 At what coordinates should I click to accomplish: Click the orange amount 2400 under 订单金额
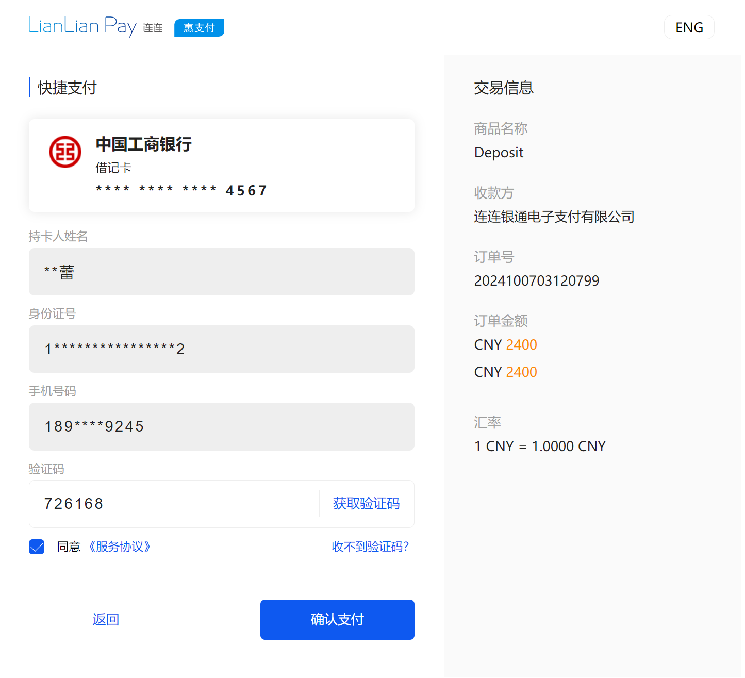click(521, 344)
